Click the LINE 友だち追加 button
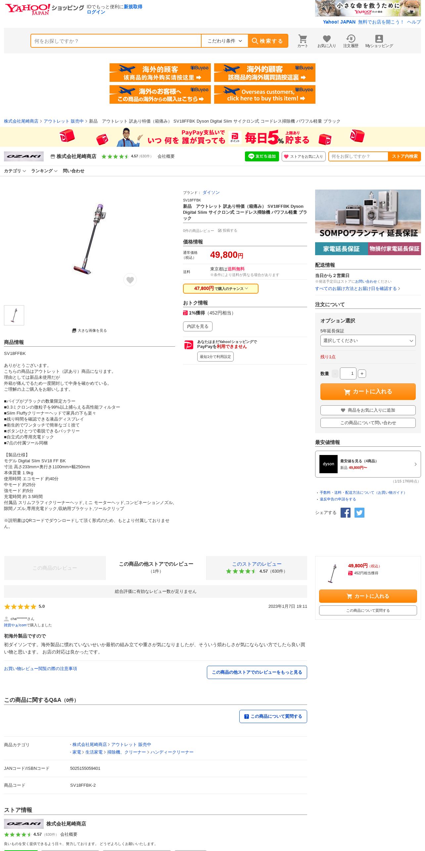 (262, 156)
